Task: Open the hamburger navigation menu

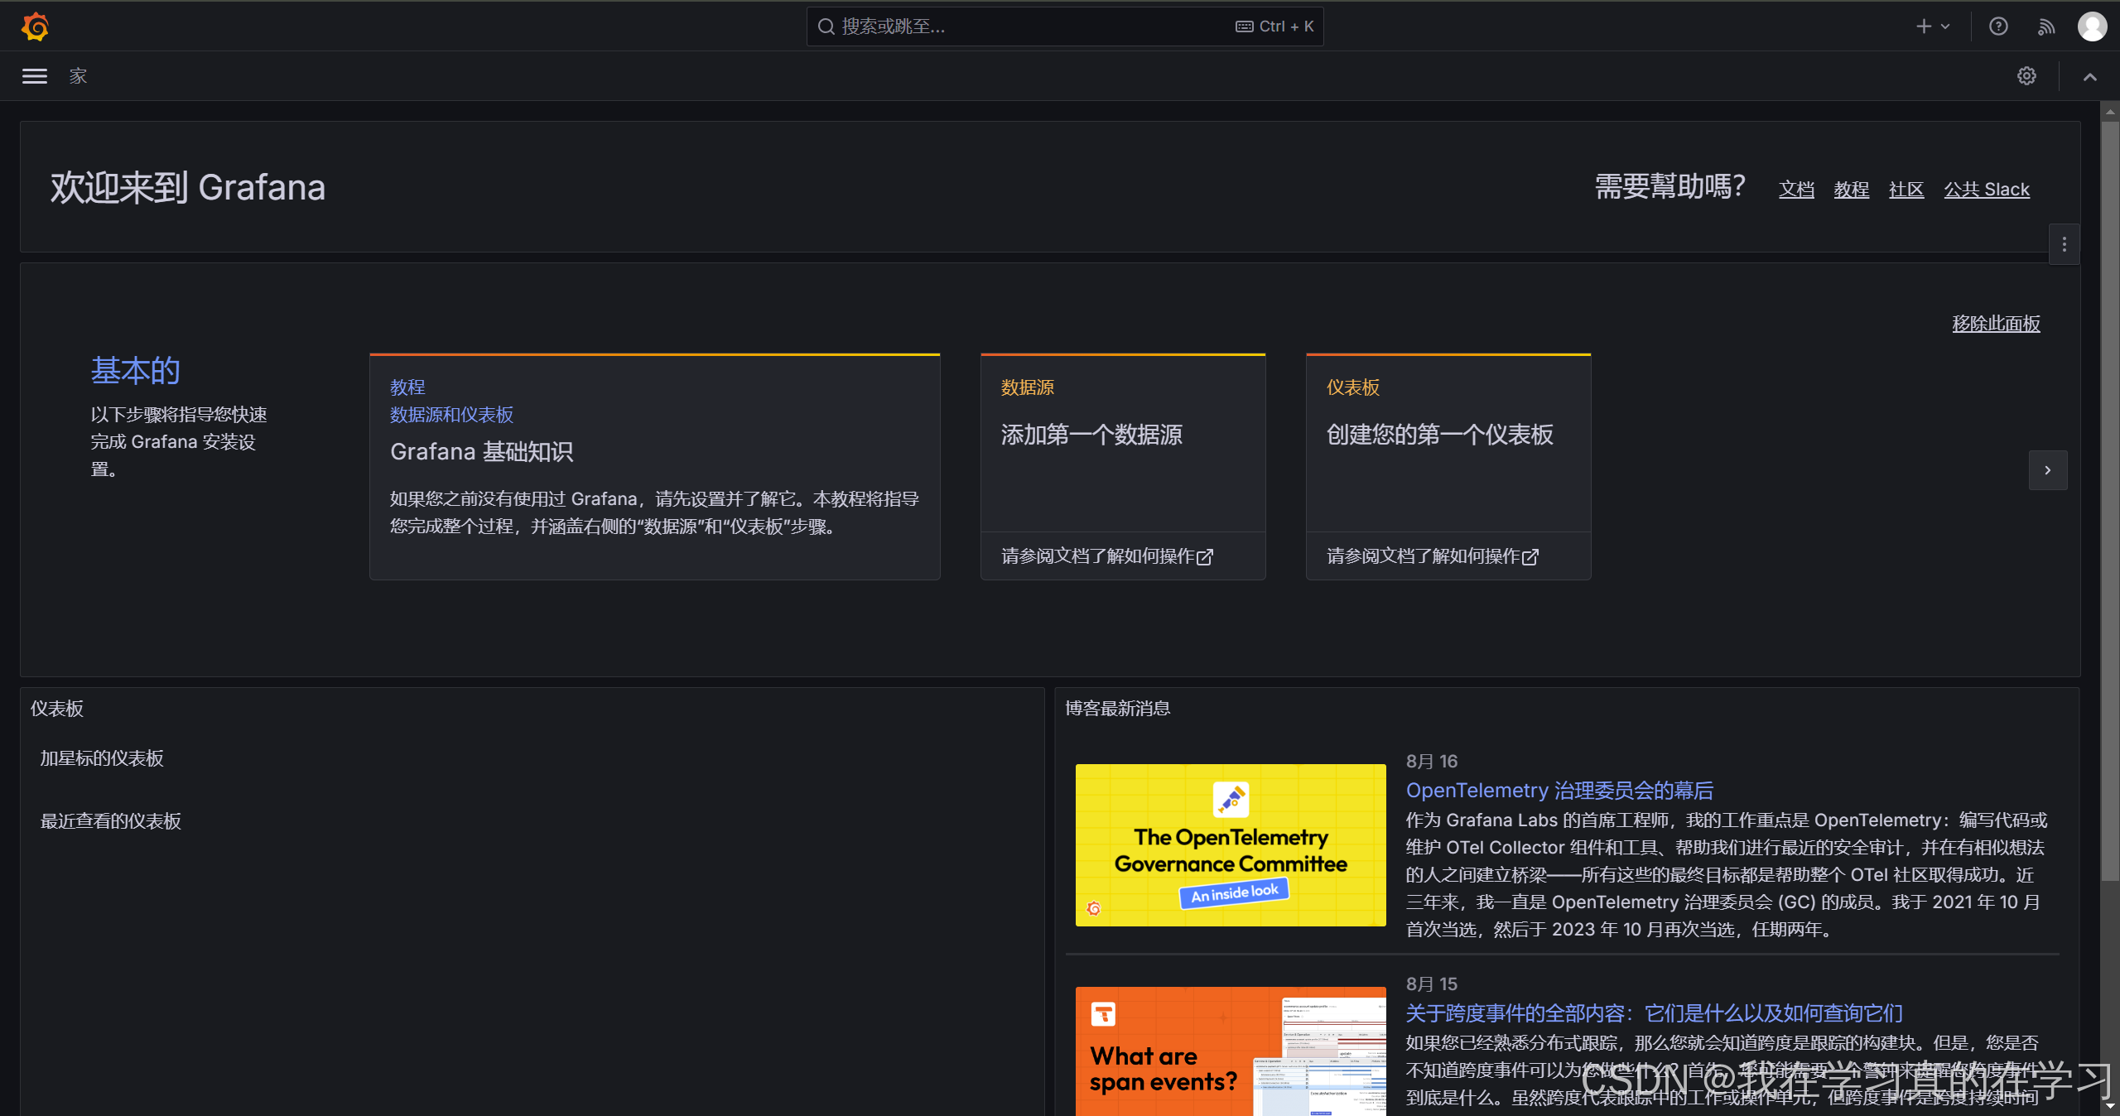Action: [34, 76]
